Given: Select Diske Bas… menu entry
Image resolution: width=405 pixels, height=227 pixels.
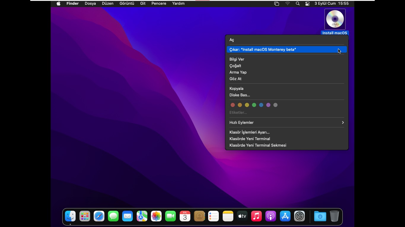Looking at the screenshot, I should click(287, 95).
